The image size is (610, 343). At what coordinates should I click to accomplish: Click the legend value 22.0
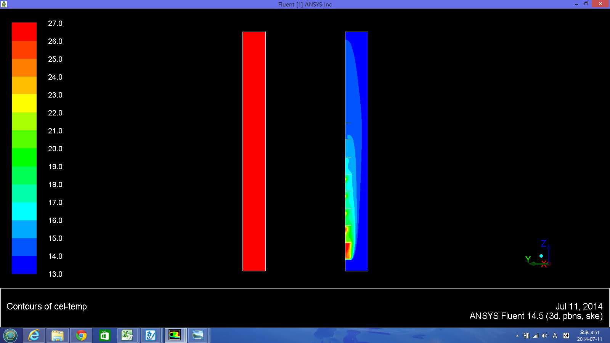55,113
